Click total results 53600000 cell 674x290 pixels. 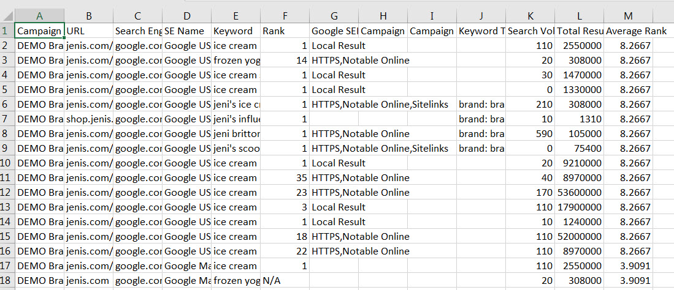[x=579, y=192]
